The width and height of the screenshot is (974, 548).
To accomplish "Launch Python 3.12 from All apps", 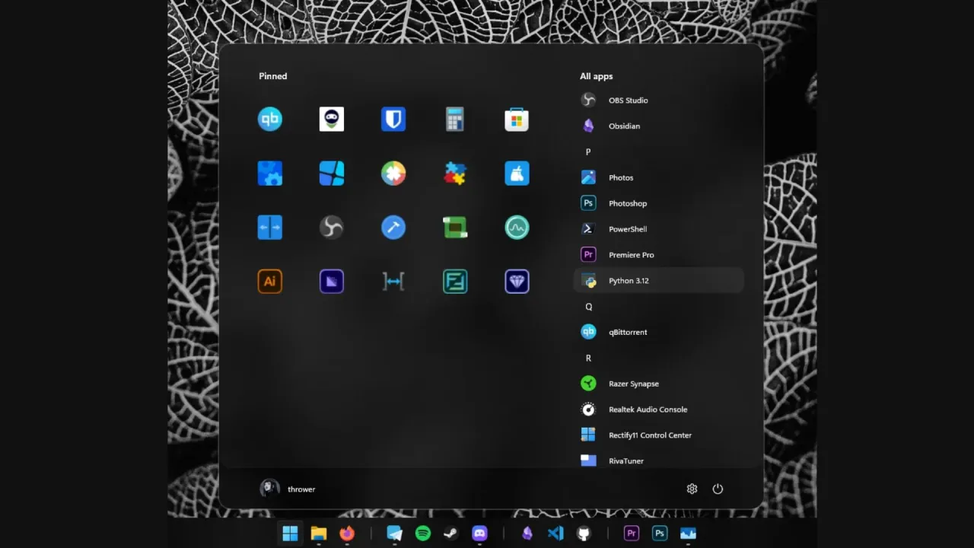I will tap(629, 281).
